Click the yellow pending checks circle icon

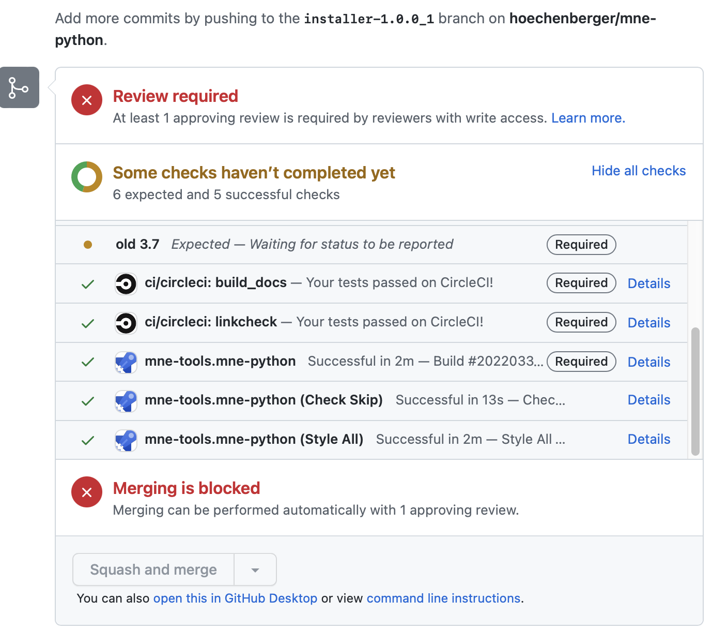[86, 176]
